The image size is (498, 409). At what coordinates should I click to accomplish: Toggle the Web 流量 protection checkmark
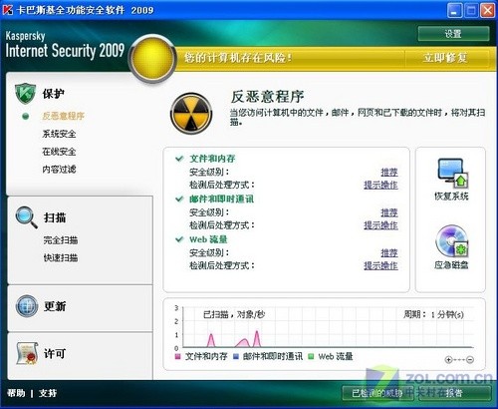(179, 239)
